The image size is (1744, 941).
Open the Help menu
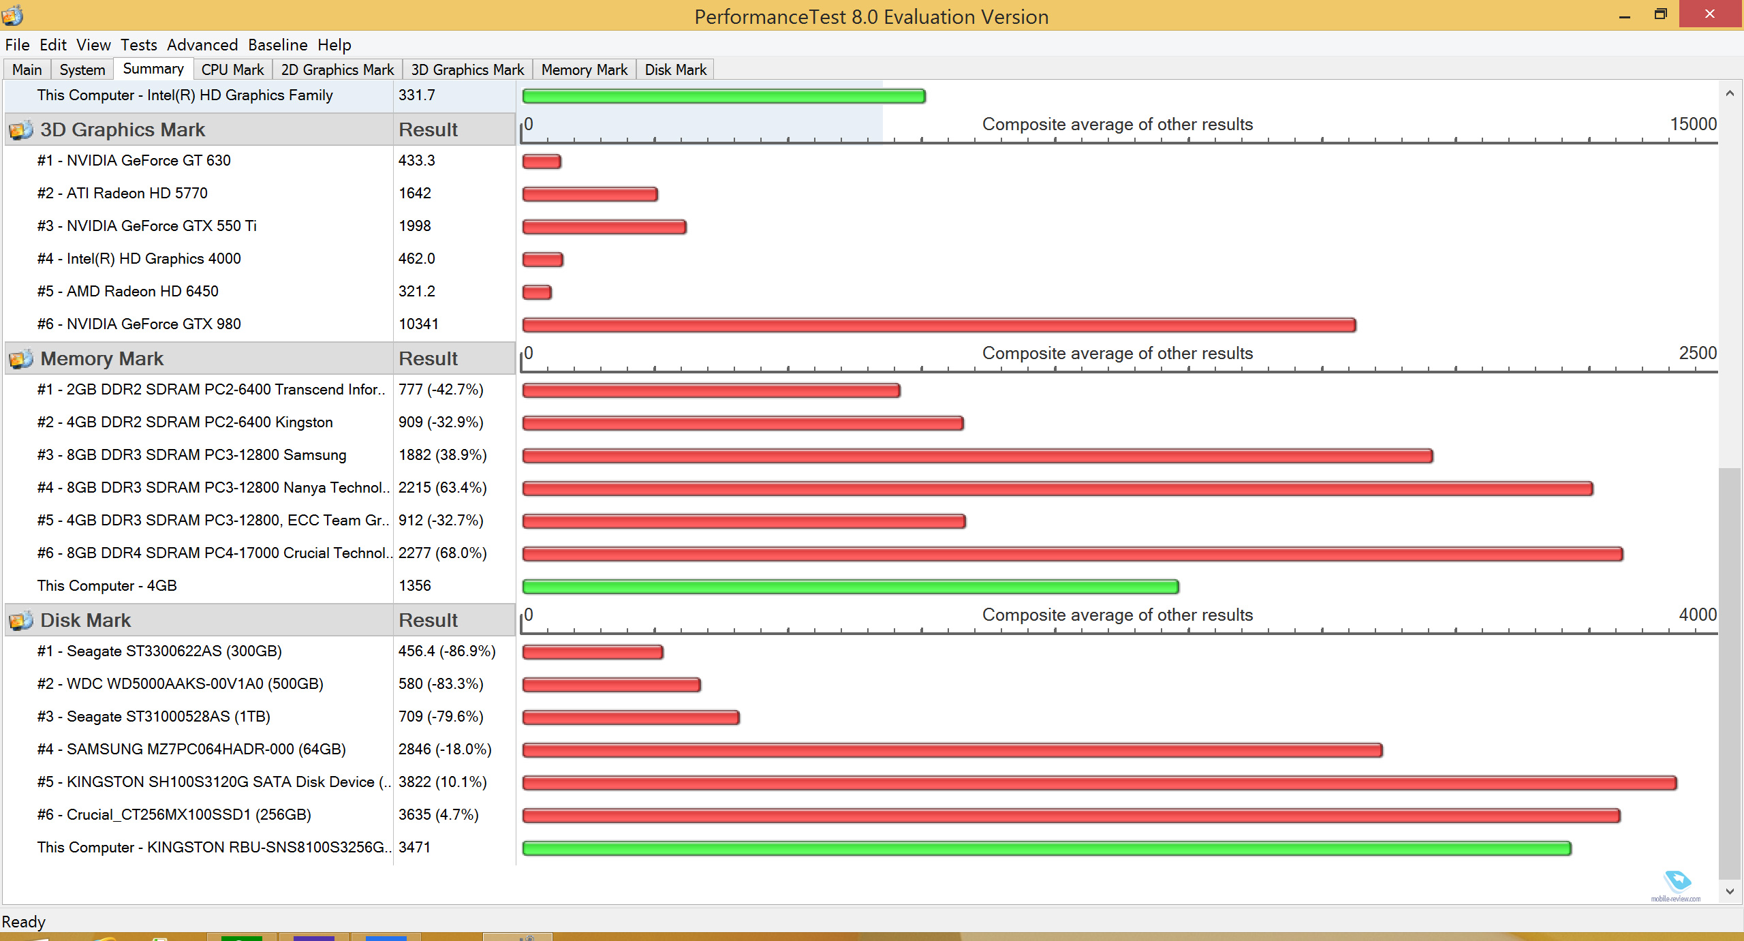click(x=334, y=45)
